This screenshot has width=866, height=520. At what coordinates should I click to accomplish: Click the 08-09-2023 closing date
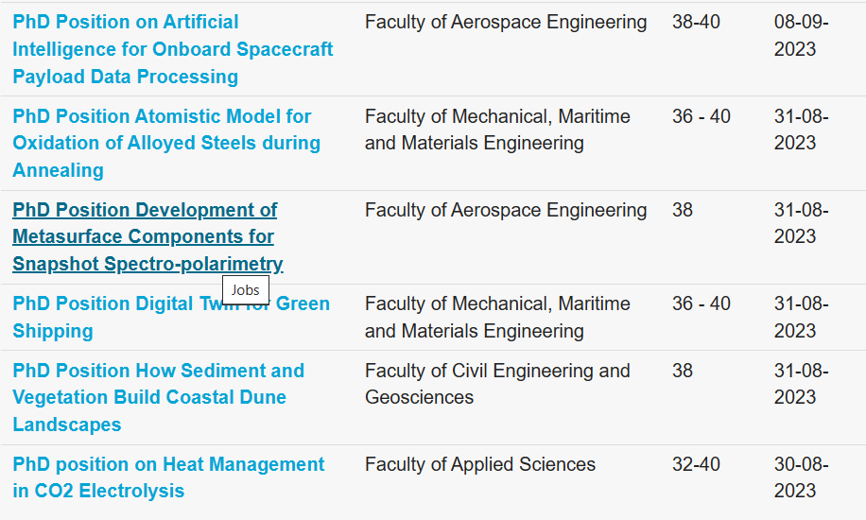click(x=801, y=35)
